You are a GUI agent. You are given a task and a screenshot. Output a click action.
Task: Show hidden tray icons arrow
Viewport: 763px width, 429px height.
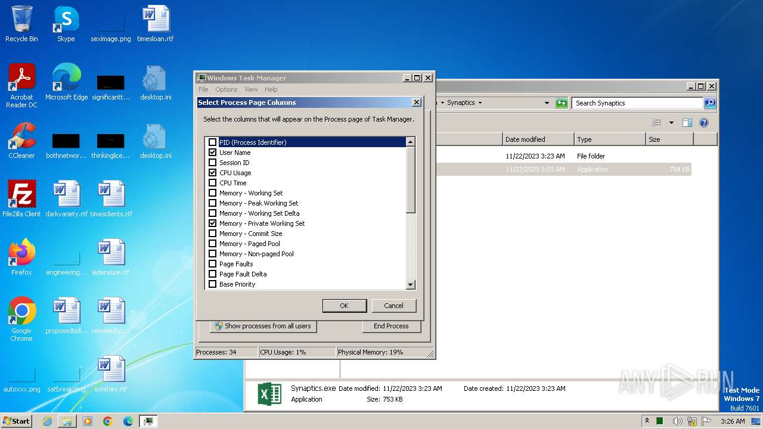tap(647, 421)
